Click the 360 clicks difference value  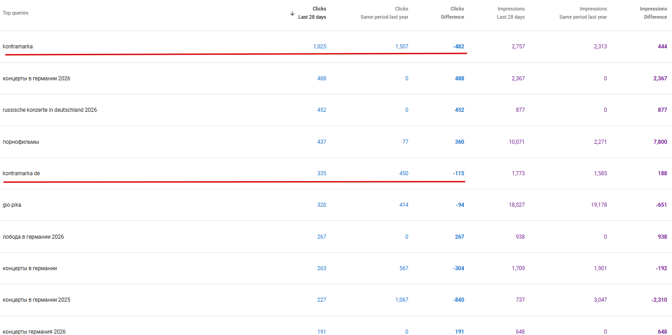(460, 142)
